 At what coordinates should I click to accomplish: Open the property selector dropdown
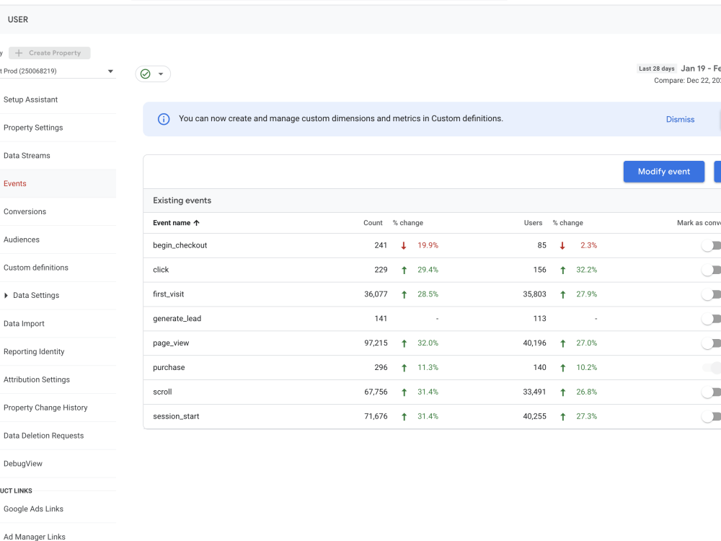(x=110, y=71)
